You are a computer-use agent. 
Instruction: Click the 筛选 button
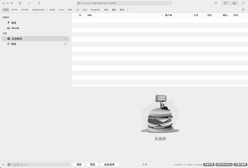pyautogui.click(x=93, y=164)
